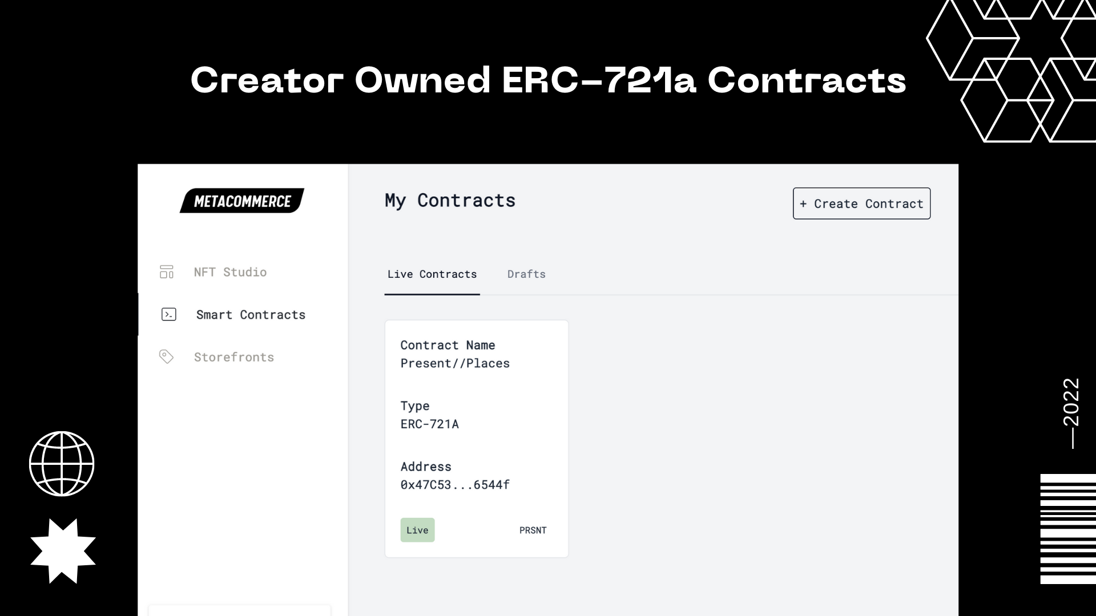Click the striped barcode graphic

(x=1068, y=529)
